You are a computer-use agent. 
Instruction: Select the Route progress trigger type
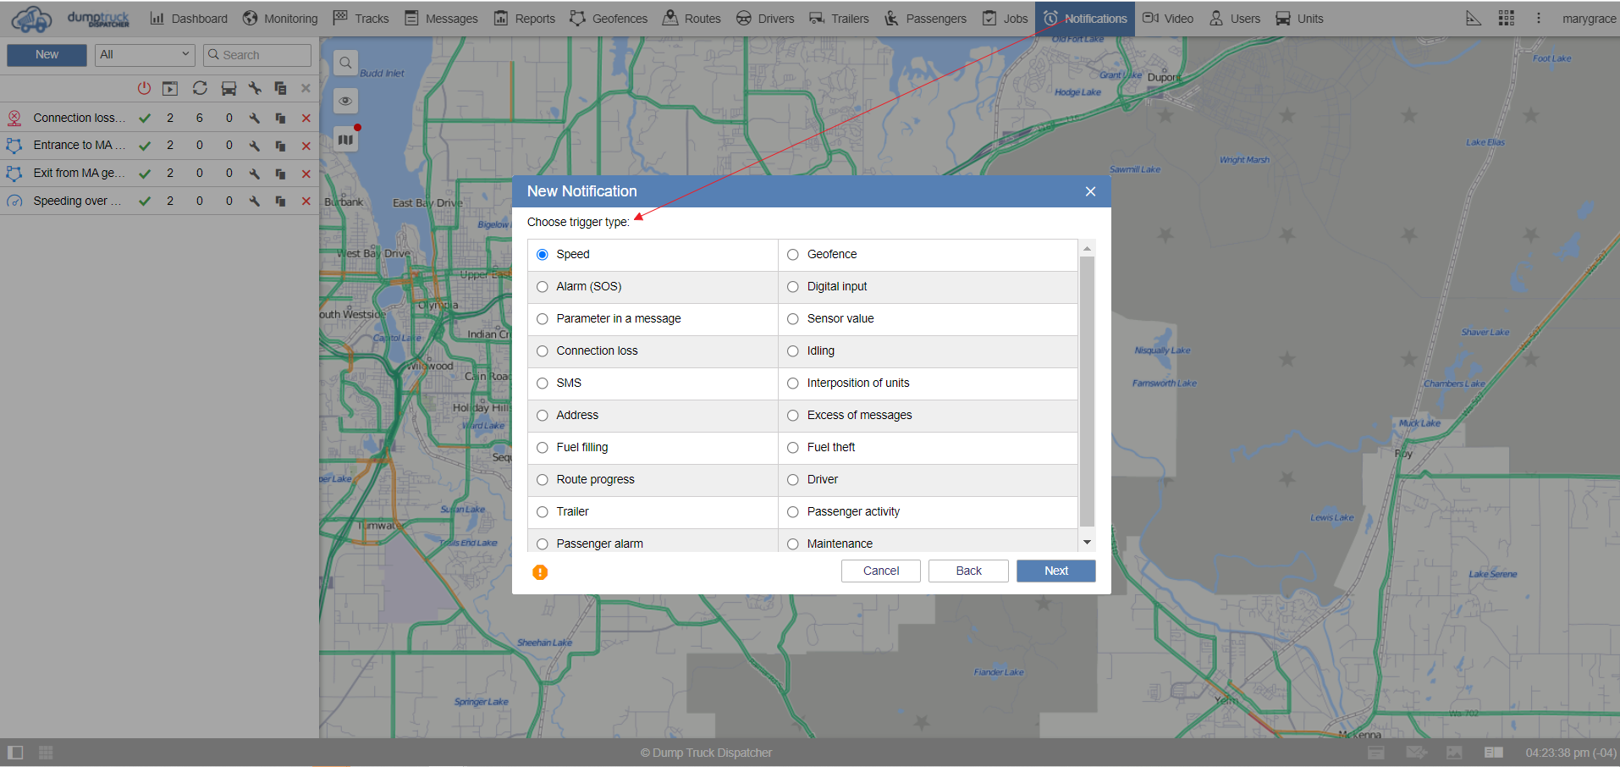[x=543, y=480]
